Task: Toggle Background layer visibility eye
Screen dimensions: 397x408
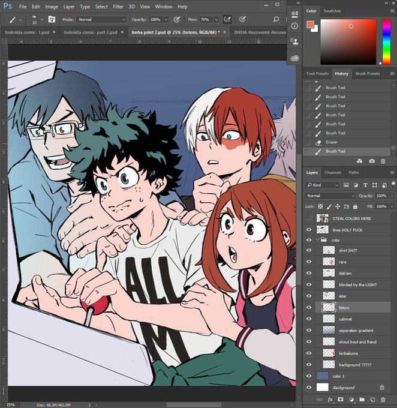Action: (x=309, y=388)
